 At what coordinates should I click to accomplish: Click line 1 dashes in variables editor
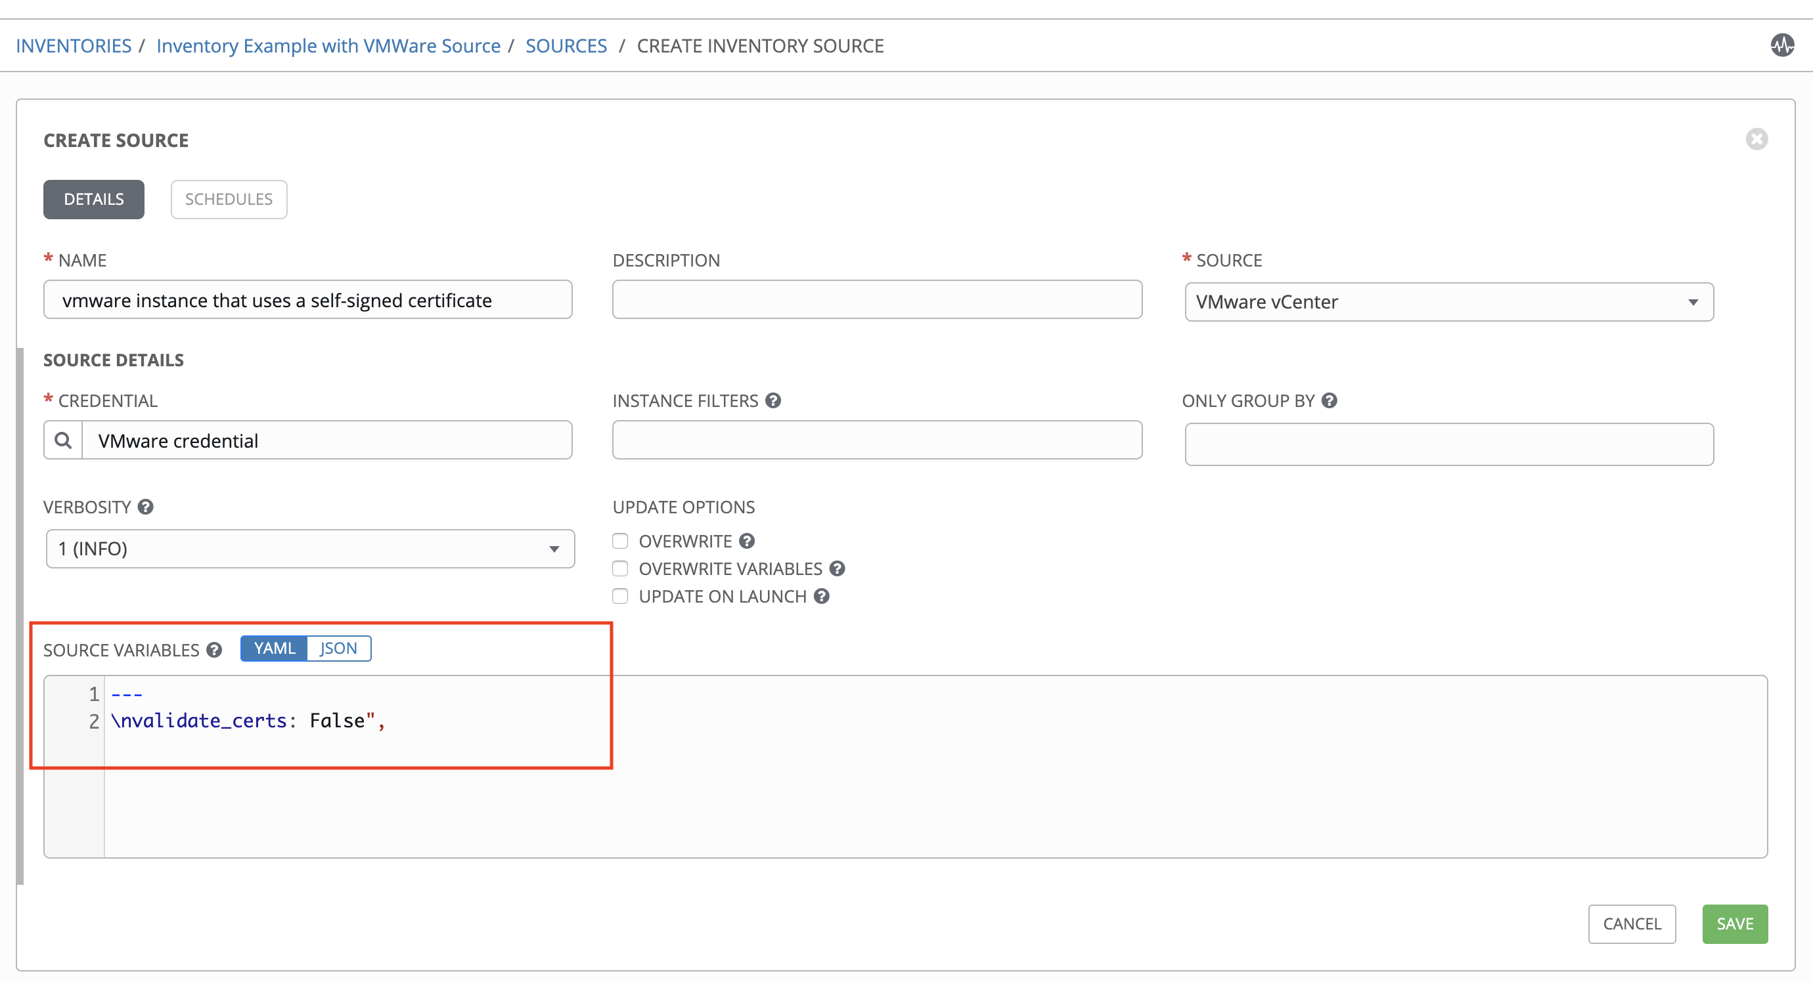point(127,694)
